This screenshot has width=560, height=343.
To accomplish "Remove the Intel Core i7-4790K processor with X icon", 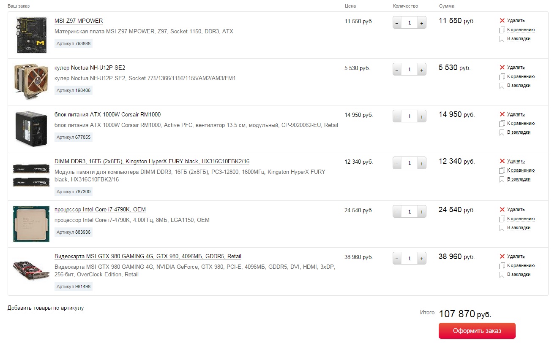I will (x=502, y=210).
